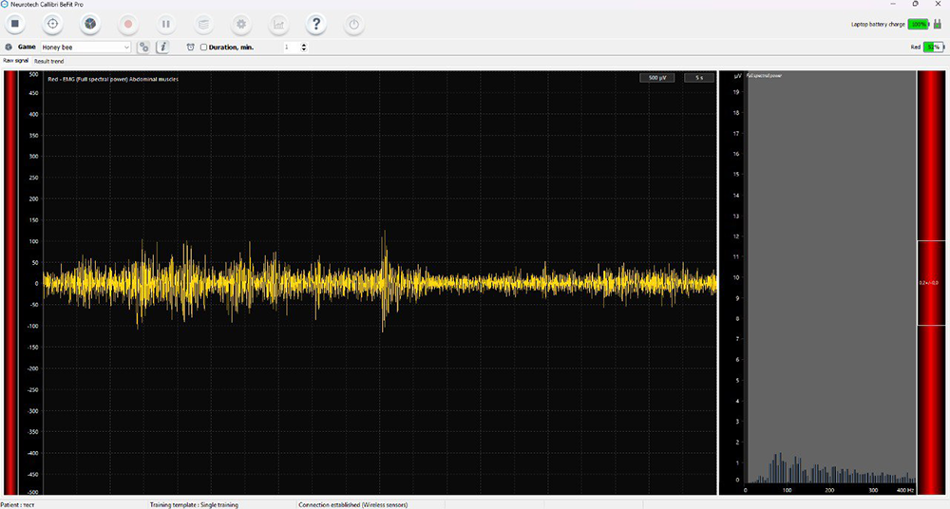Start recording with the red Record button
Screen dimensions: 950x509
point(127,24)
